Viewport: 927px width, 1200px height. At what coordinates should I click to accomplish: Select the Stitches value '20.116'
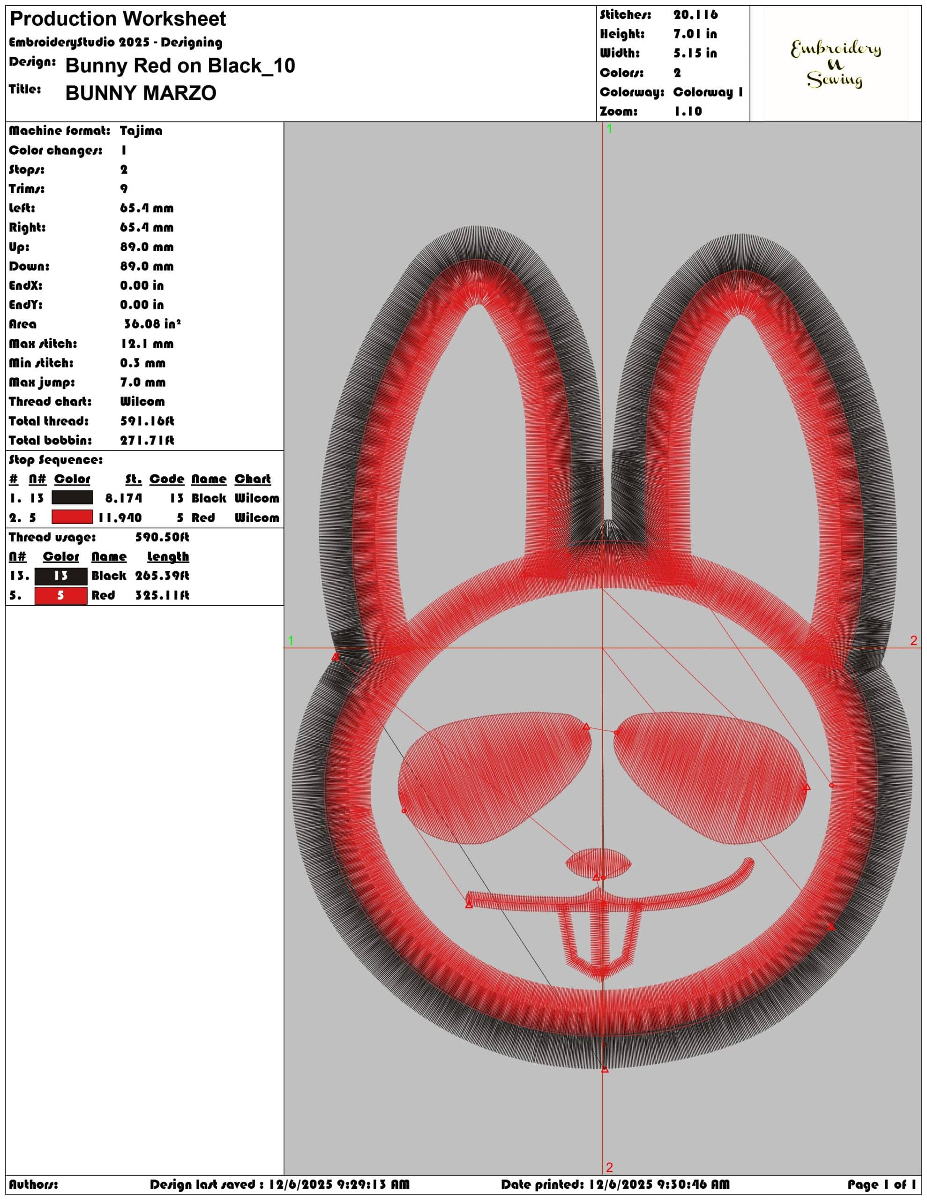tap(695, 15)
